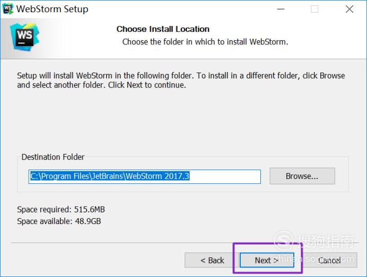Click the WS logo in header
Screen dimensions: 367x277
tap(25, 37)
